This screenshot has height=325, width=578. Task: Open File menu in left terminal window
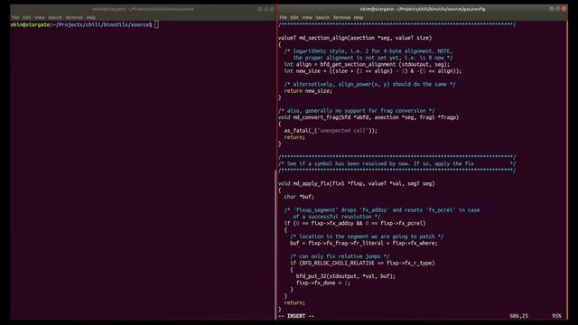15,17
